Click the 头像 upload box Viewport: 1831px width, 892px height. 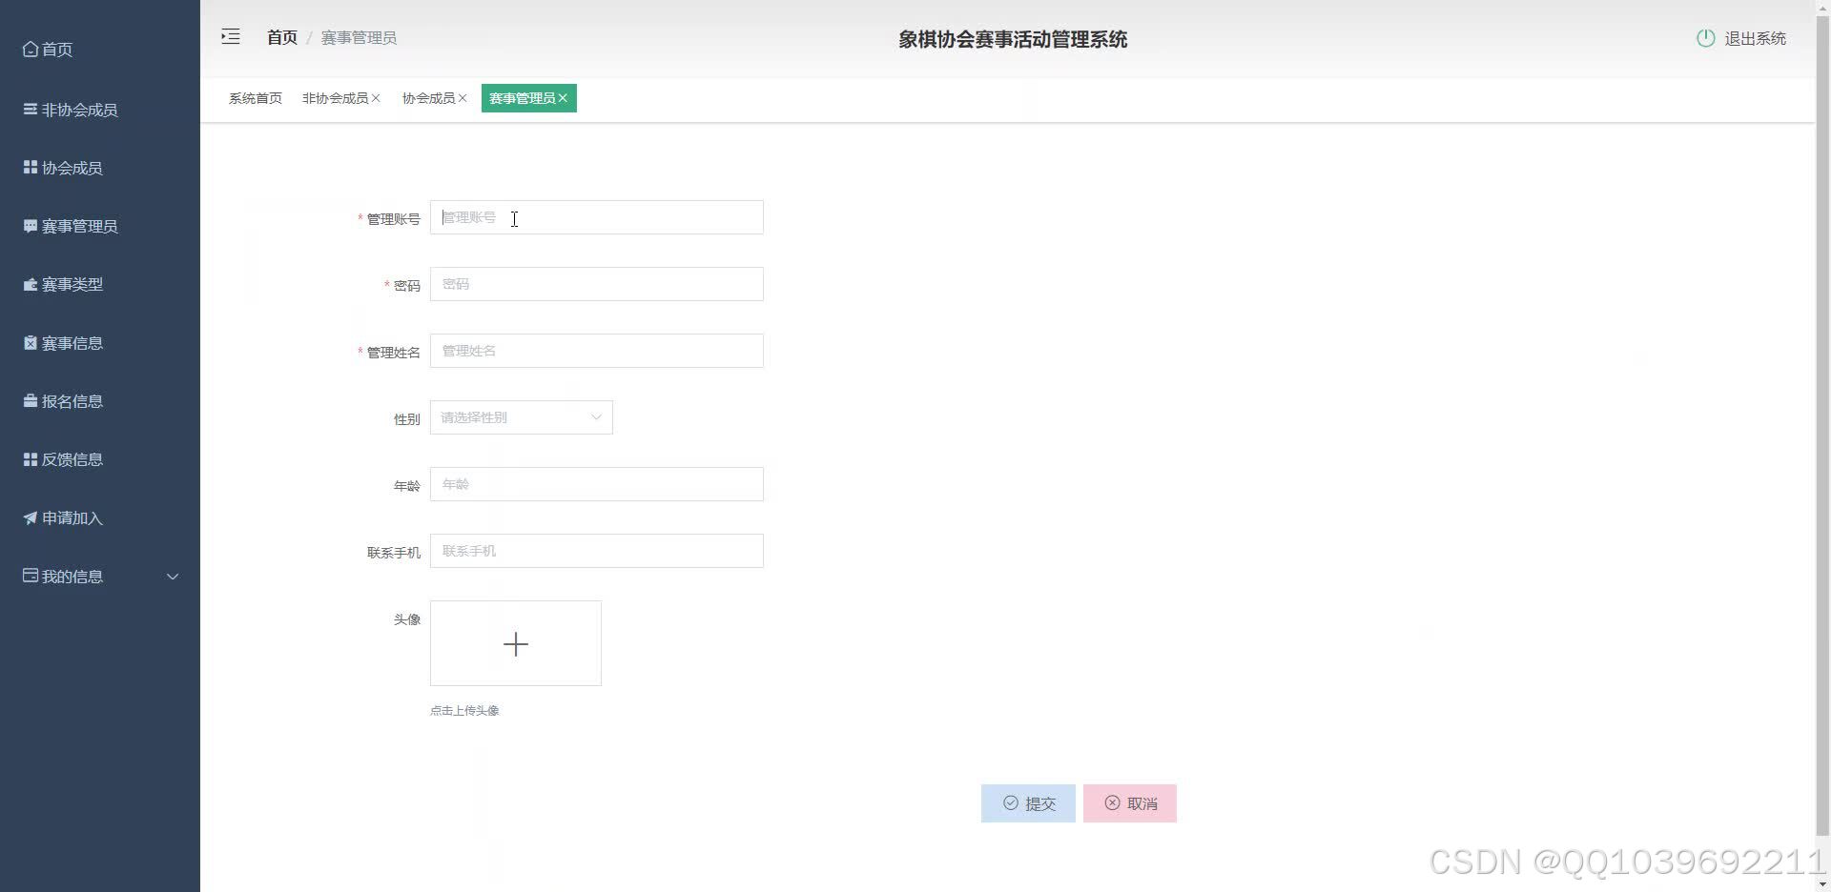(516, 643)
